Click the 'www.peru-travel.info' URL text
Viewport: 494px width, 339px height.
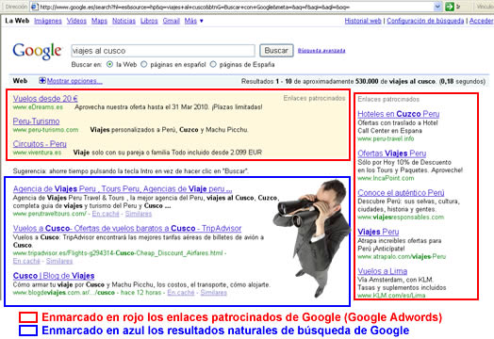[x=386, y=138]
